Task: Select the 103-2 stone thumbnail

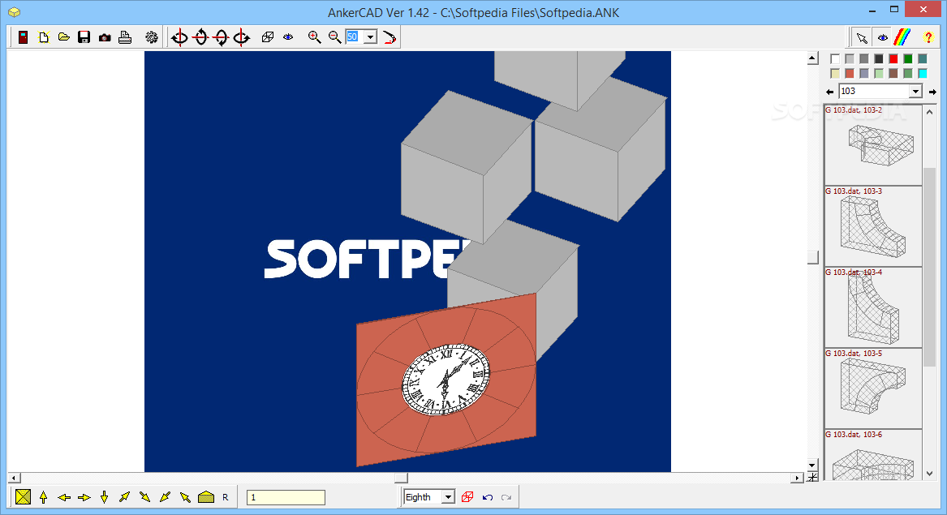Action: click(x=872, y=145)
